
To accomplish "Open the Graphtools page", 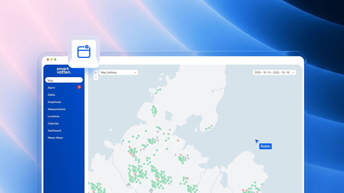I will coord(54,102).
